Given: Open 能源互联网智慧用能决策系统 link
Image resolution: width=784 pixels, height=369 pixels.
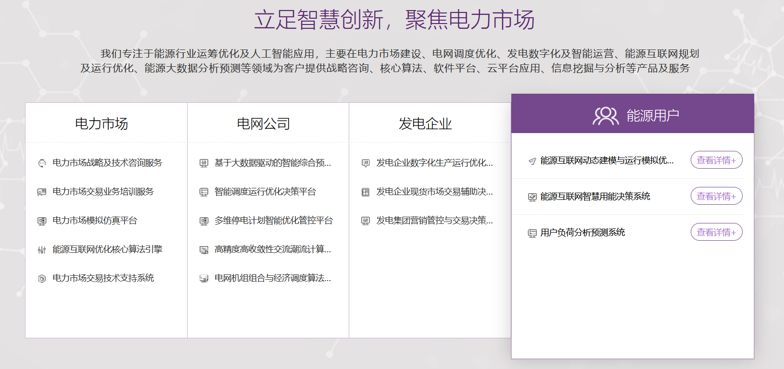Looking at the screenshot, I should [x=595, y=197].
